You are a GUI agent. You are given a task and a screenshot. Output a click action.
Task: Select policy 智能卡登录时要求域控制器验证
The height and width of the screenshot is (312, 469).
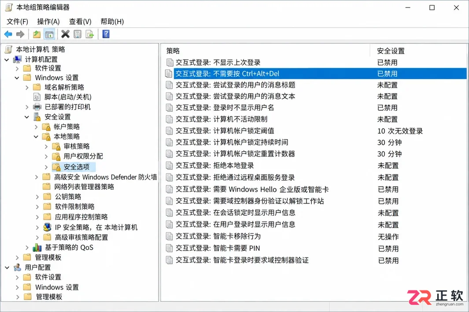coord(242,260)
